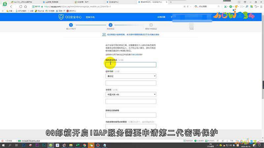Viewport: 264px width, 148px height.
Task: Open Chrome from the taskbar
Action: pos(84,145)
